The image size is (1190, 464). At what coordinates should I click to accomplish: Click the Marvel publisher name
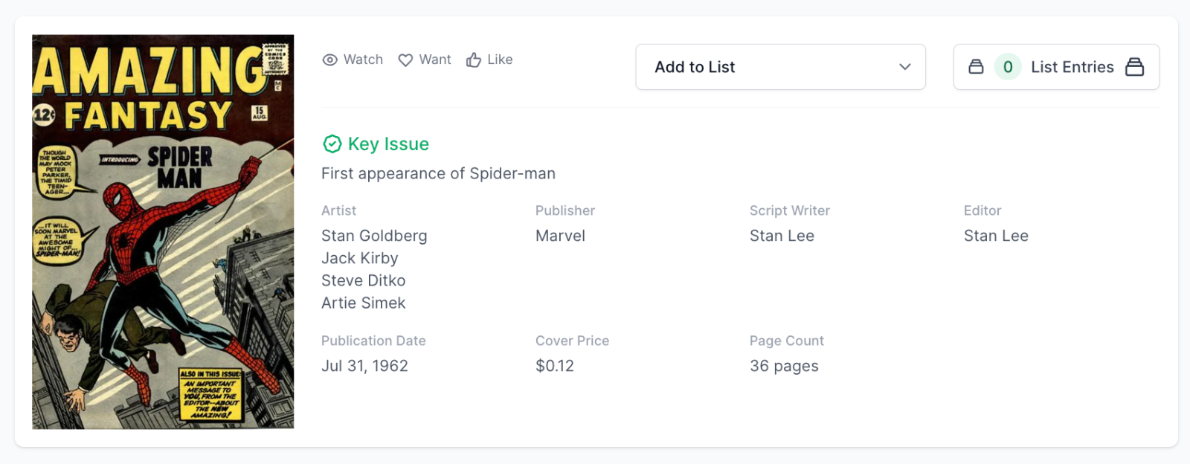click(x=560, y=236)
